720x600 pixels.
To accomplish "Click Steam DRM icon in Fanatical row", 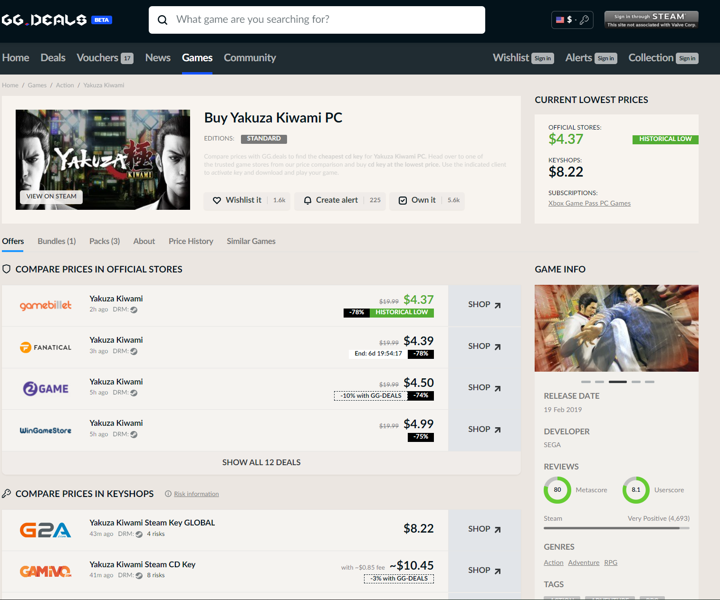I will [134, 352].
